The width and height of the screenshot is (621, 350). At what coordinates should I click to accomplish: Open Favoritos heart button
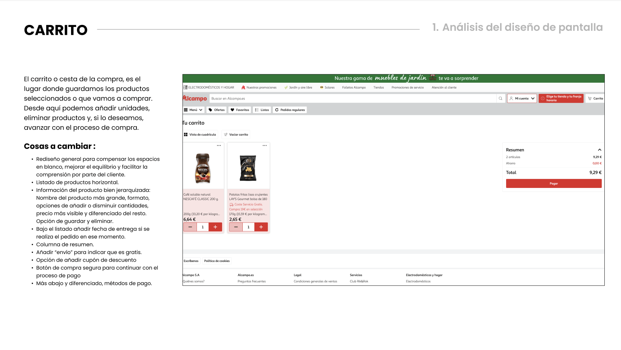[240, 110]
